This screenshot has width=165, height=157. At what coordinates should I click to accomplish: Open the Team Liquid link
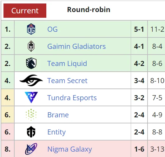coord(67,64)
